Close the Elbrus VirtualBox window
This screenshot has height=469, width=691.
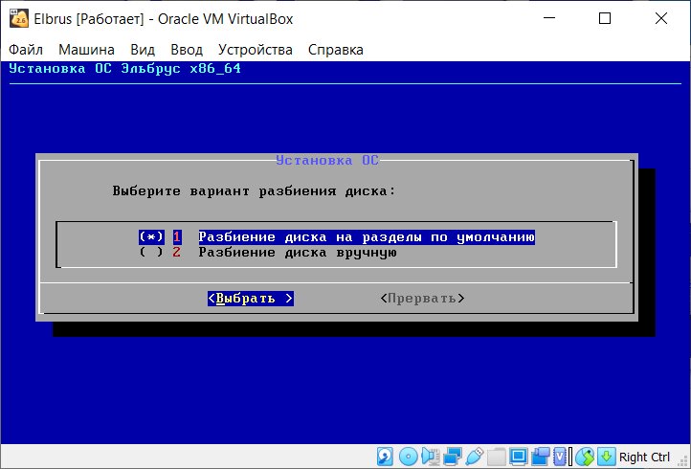tap(661, 18)
